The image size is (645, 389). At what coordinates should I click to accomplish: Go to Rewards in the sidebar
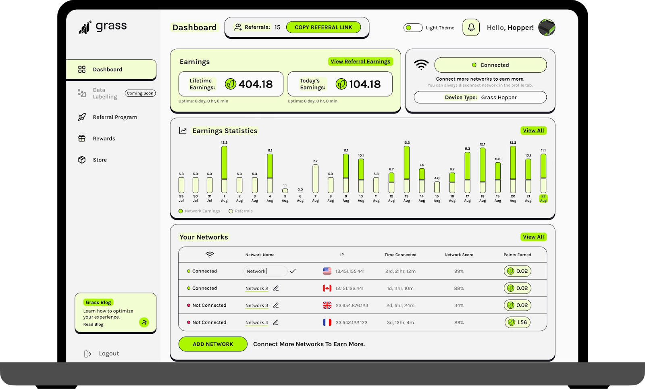coord(104,138)
